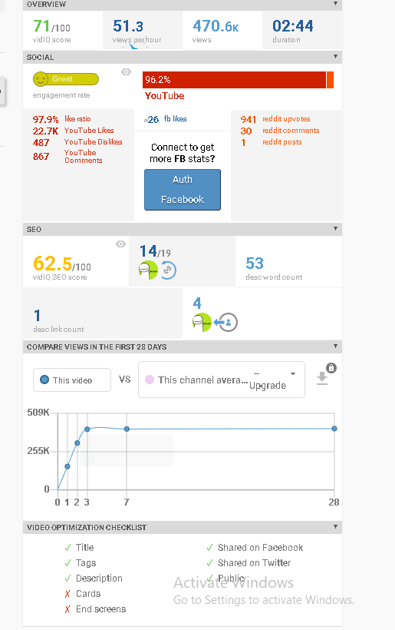Click the day 7 data point on chart
The image size is (395, 630).
[x=127, y=429]
